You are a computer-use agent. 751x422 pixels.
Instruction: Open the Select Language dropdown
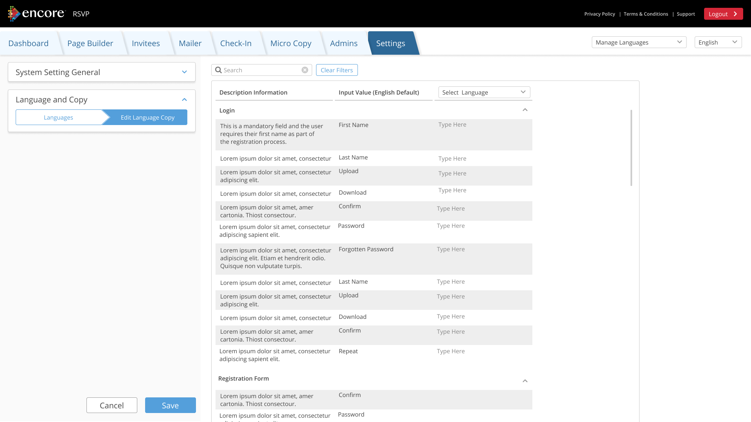tap(484, 93)
